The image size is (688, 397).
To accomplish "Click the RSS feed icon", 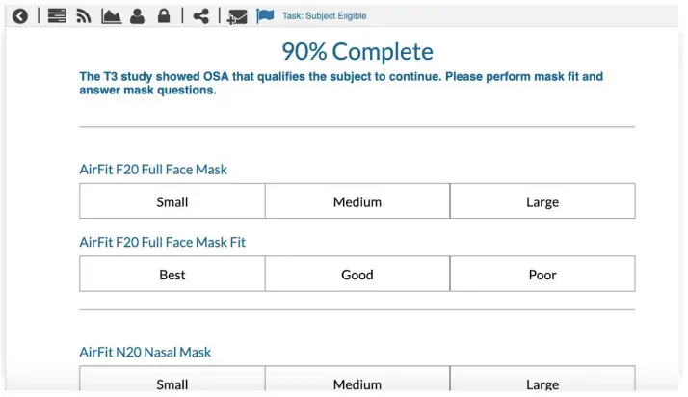I will [x=84, y=15].
